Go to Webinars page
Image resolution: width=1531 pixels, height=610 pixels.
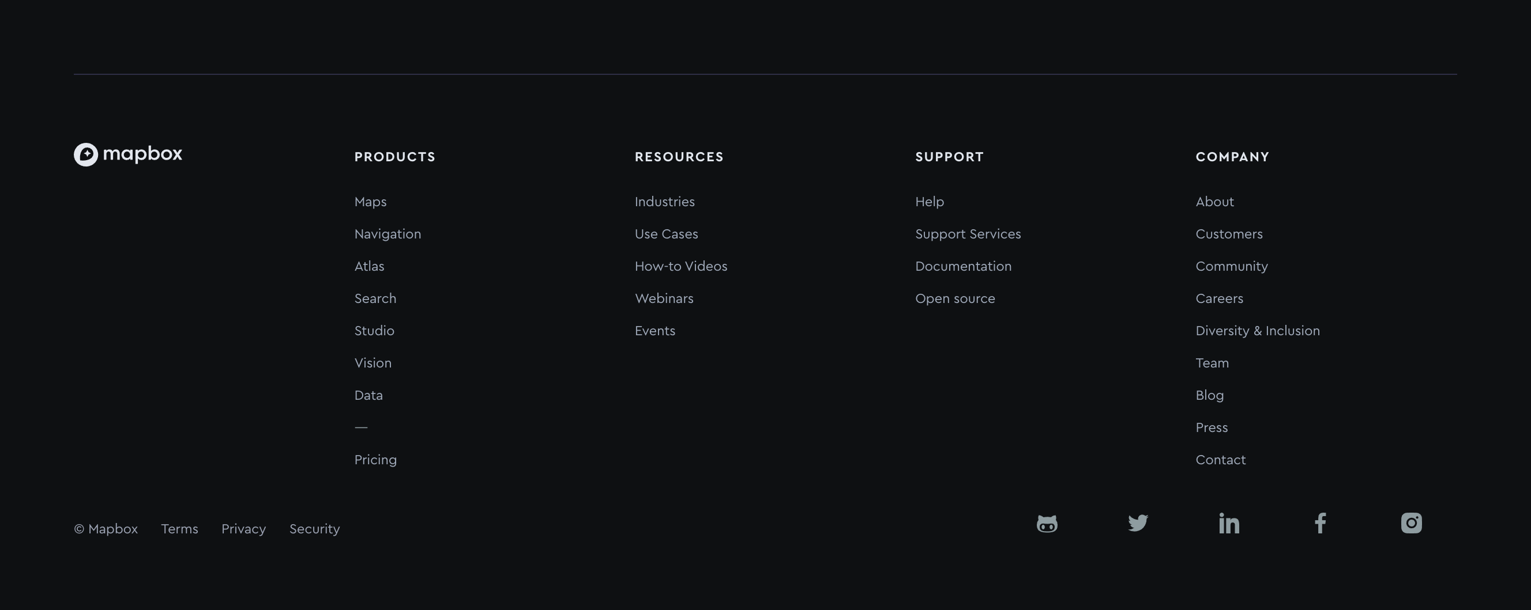tap(664, 299)
